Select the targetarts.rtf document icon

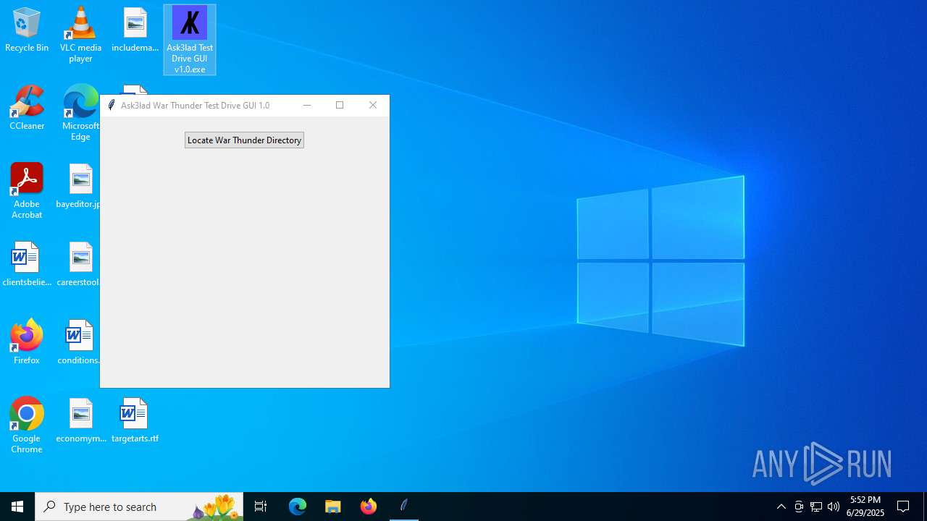point(135,421)
